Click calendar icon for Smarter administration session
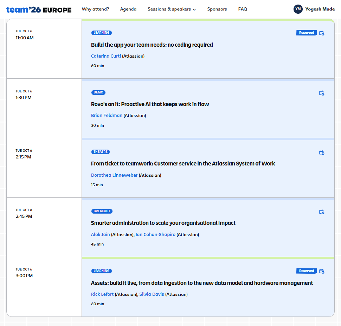The image size is (341, 326). [322, 212]
